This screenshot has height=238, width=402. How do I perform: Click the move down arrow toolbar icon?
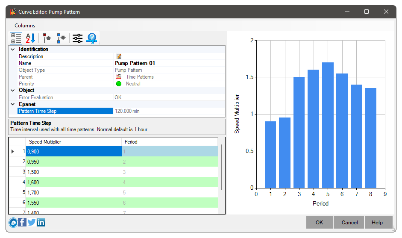pyautogui.click(x=61, y=38)
